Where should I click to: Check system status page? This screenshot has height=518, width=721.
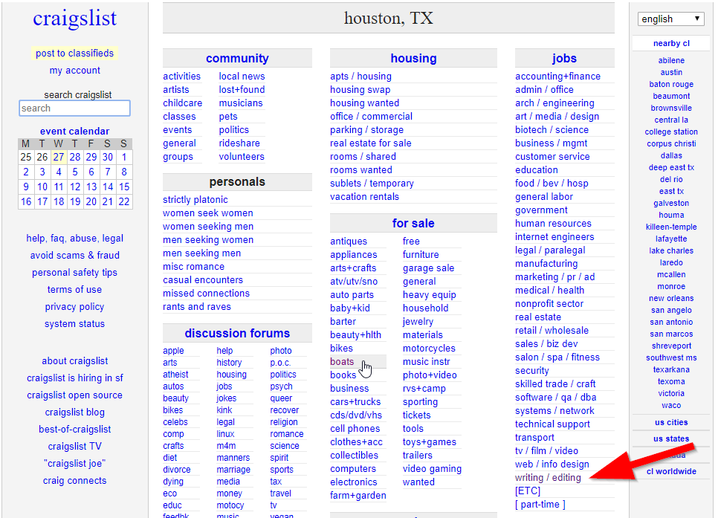click(74, 323)
